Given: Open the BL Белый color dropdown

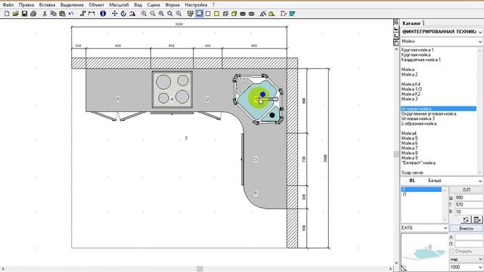Looking at the screenshot, I should coord(442,181).
